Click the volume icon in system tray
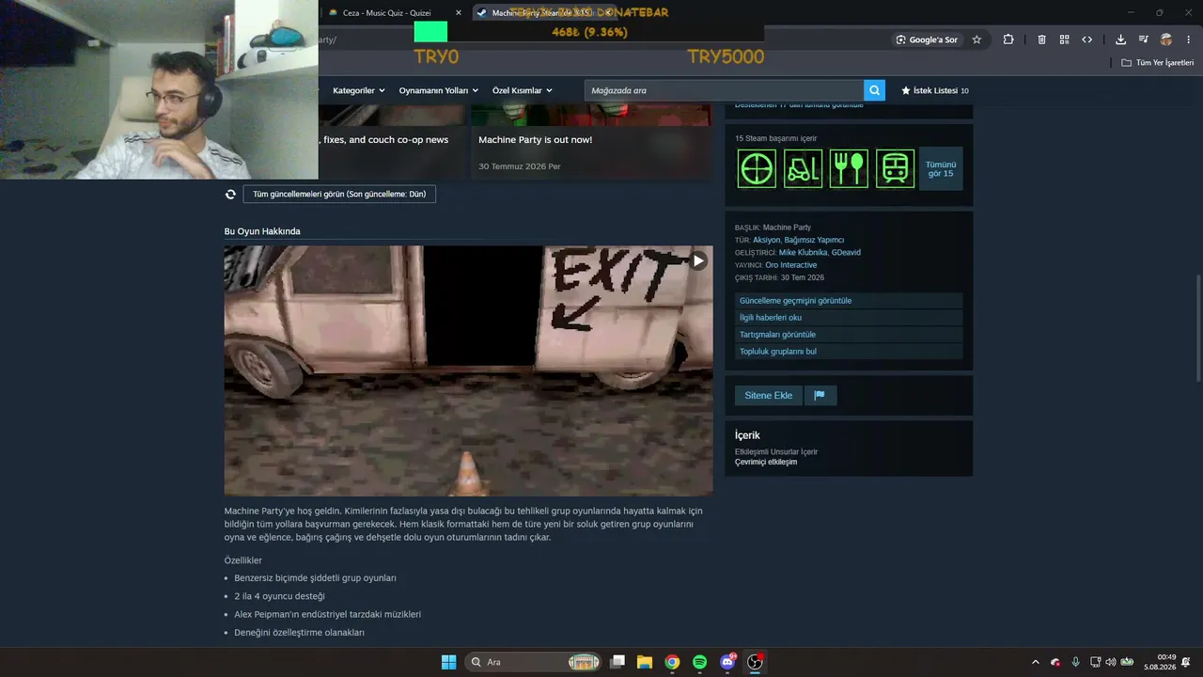The width and height of the screenshot is (1203, 677). pos(1111,662)
